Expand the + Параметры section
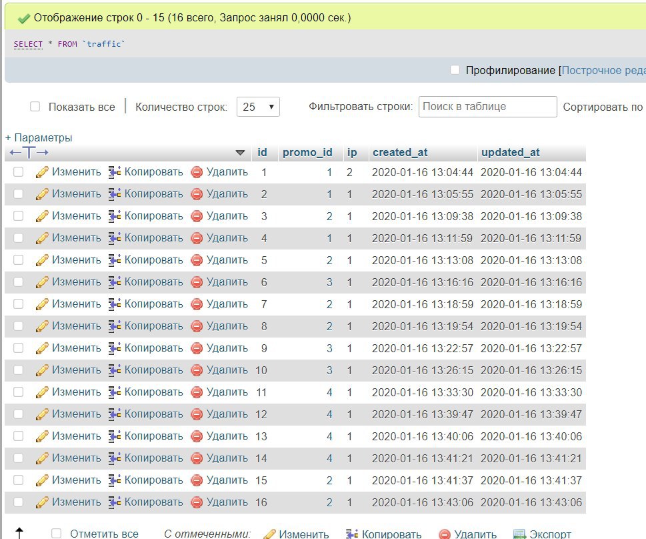The height and width of the screenshot is (539, 646). point(39,137)
